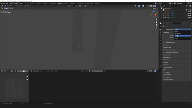The height and width of the screenshot is (108, 192).
Task: Toggle viewport visibility eye for Cap
Action: coord(188,12)
